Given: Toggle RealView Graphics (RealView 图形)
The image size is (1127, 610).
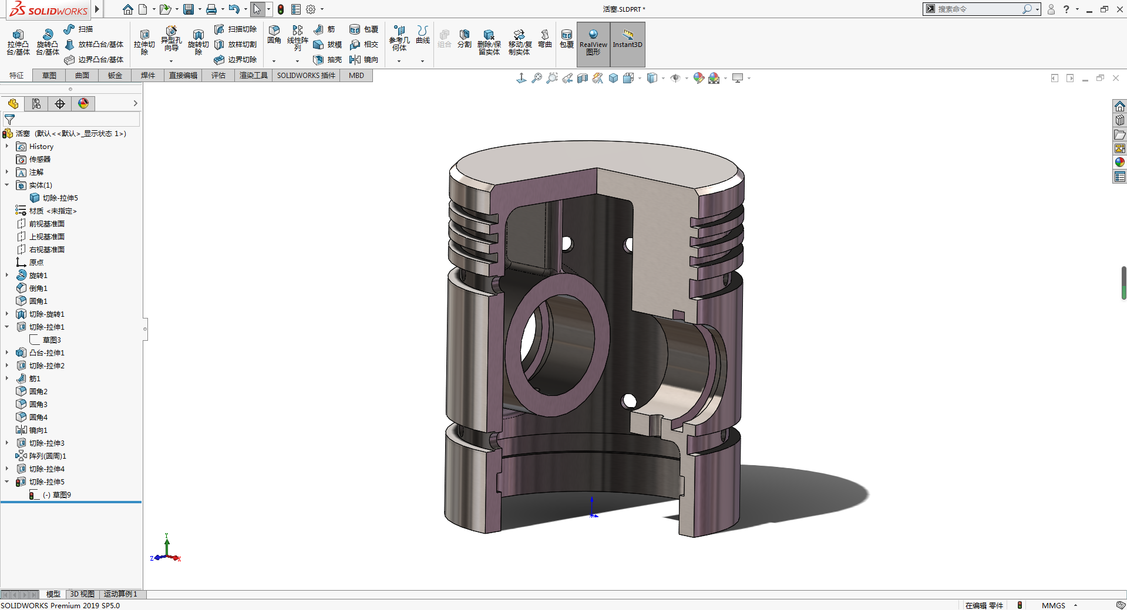Looking at the screenshot, I should pos(593,43).
